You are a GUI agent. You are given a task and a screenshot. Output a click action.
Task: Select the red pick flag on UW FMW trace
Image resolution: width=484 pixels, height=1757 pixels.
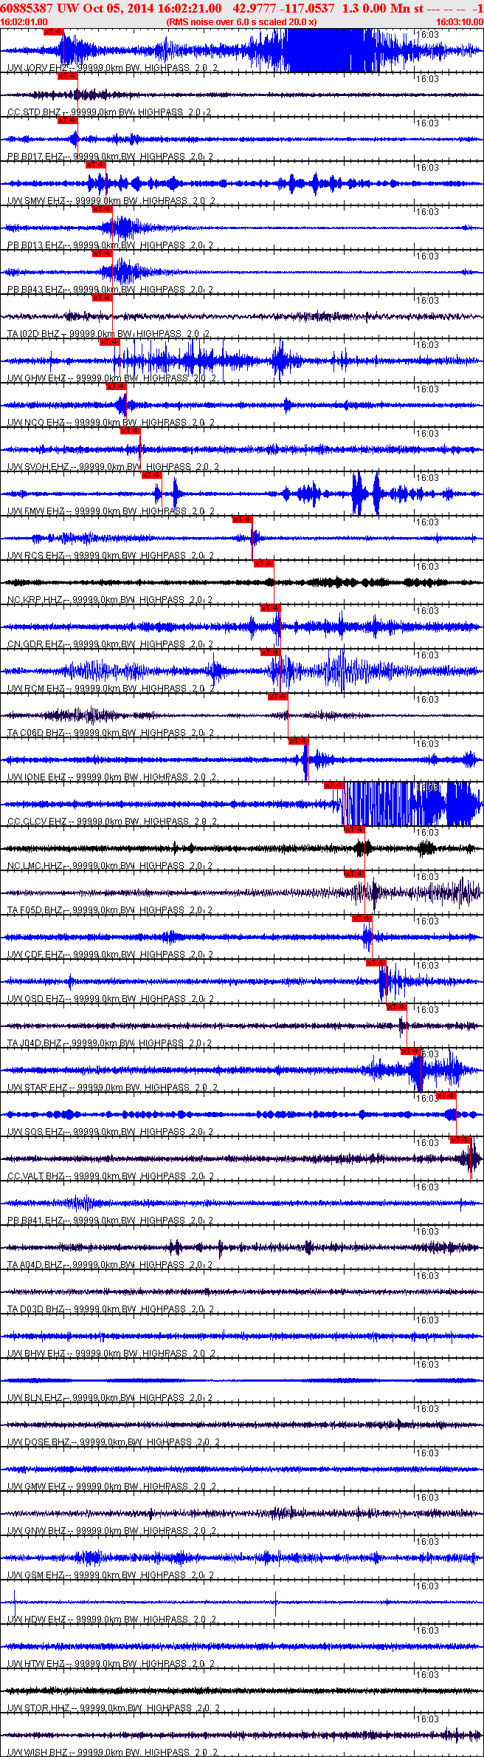[x=152, y=475]
